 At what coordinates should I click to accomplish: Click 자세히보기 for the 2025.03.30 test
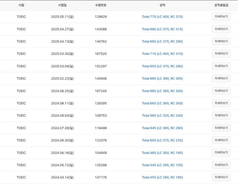pyautogui.click(x=221, y=54)
